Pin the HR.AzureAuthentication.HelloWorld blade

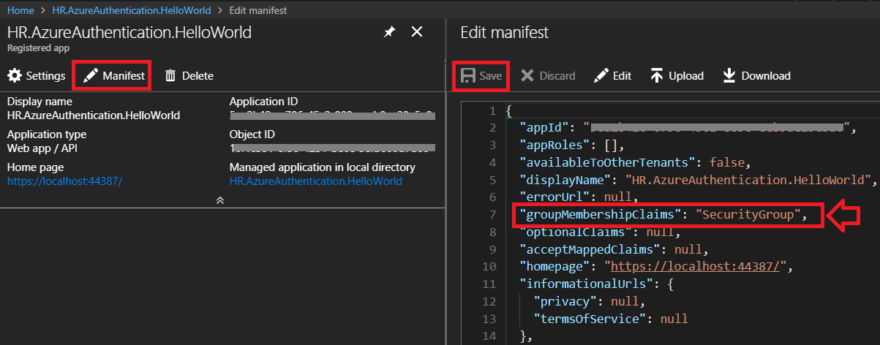pos(389,32)
